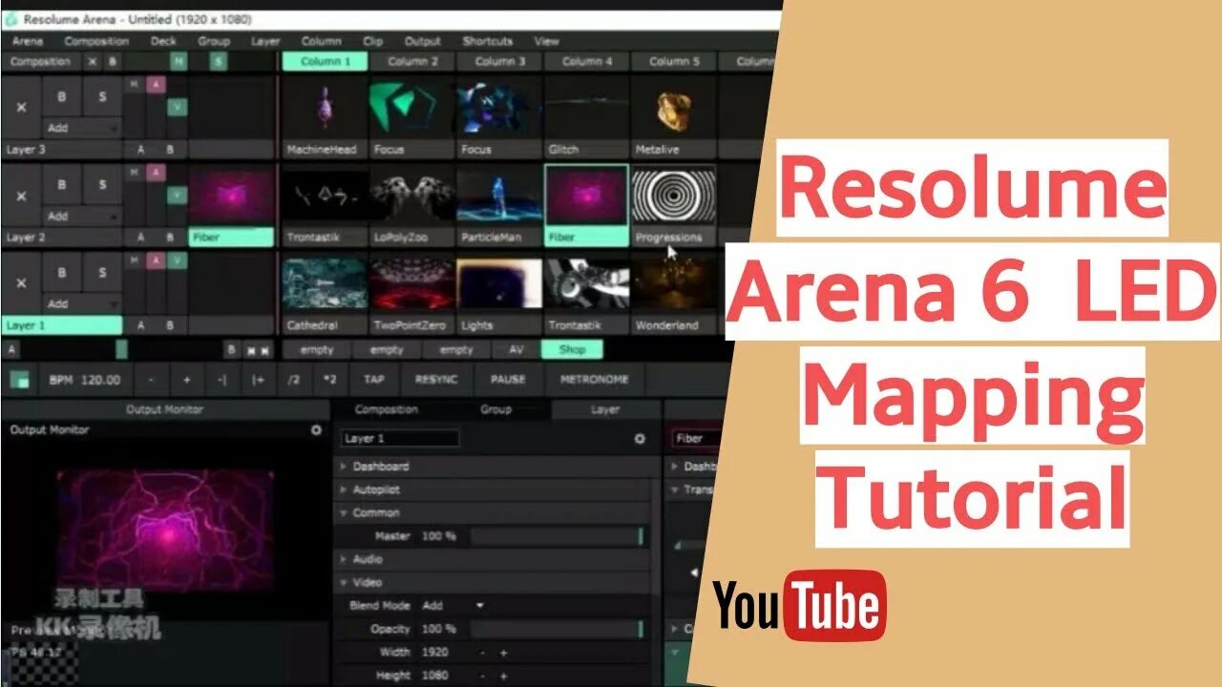Click the BPM nudge back button
This screenshot has width=1222, height=687.
tap(221, 380)
